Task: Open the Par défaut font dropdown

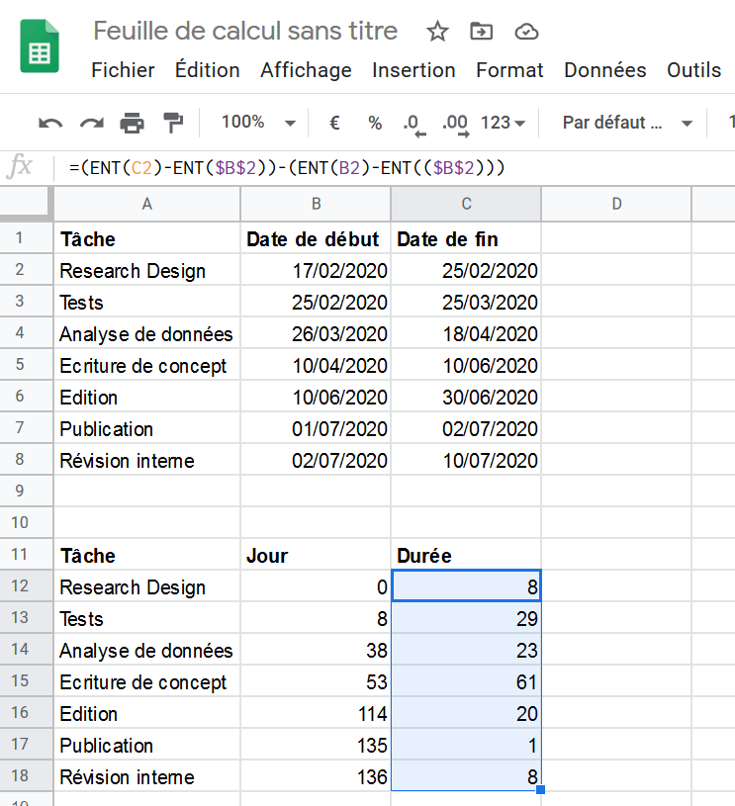Action: coord(627,123)
